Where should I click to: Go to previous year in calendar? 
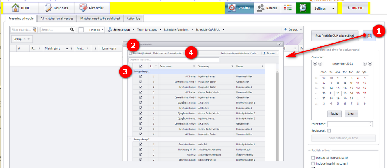coord(315,63)
